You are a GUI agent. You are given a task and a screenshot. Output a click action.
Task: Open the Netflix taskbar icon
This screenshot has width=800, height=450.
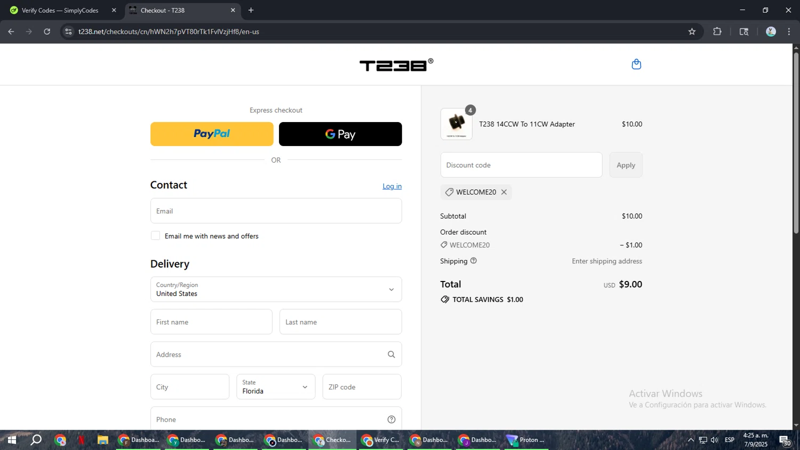82,440
